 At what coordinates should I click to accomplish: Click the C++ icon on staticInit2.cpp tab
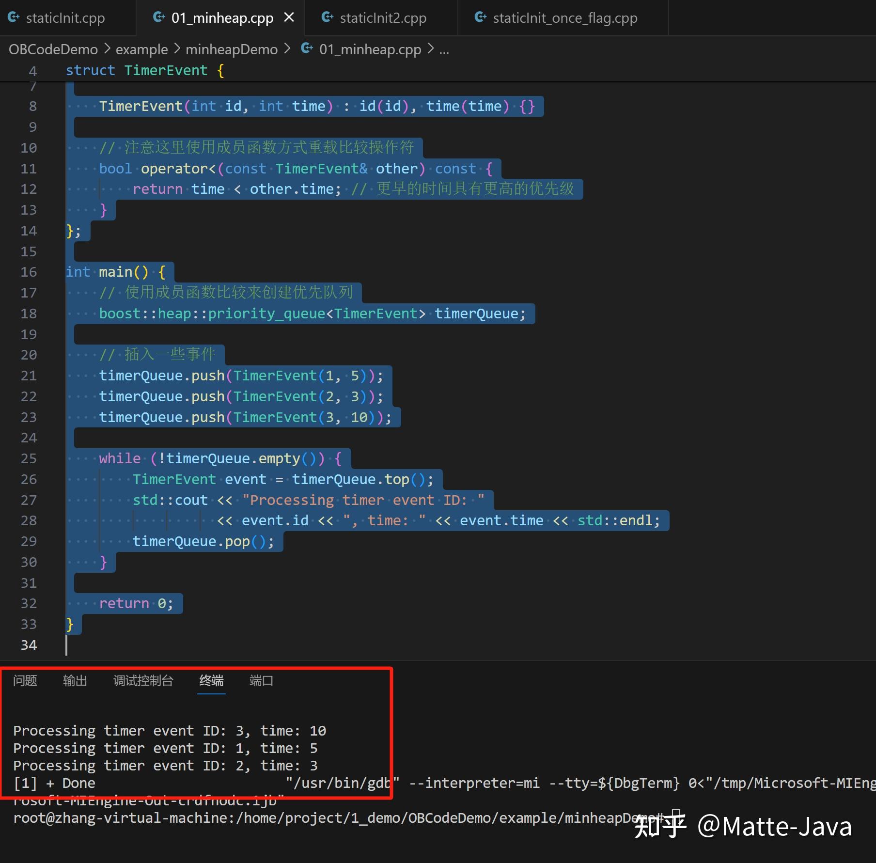(x=328, y=17)
